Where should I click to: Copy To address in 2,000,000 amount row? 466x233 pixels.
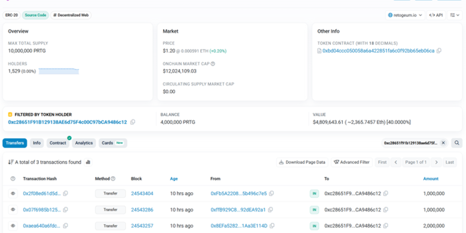click(x=385, y=226)
